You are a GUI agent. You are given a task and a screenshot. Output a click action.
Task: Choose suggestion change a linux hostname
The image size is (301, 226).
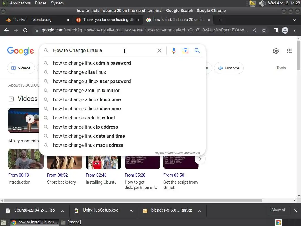[122, 100]
